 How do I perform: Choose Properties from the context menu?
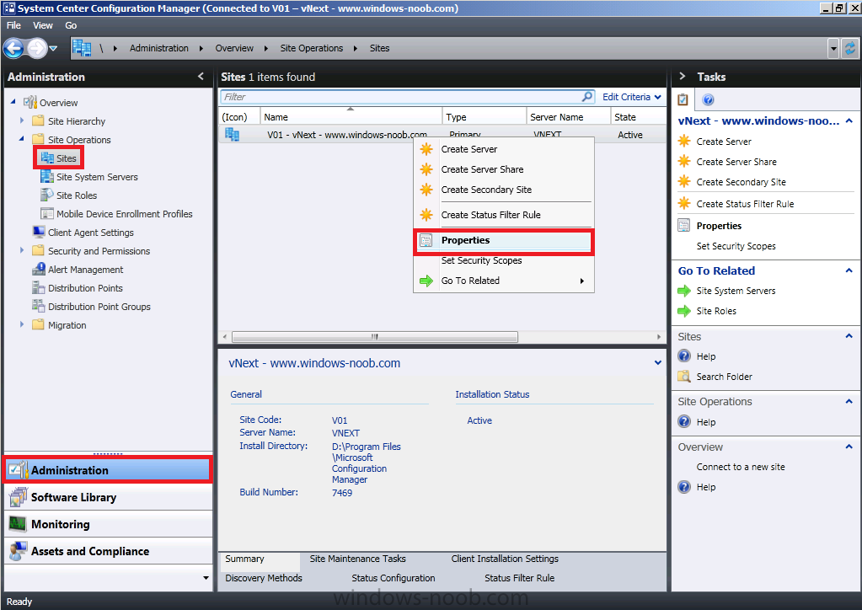pyautogui.click(x=504, y=241)
